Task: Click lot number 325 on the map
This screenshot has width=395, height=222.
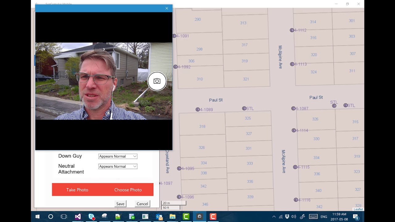Action: 248,118
